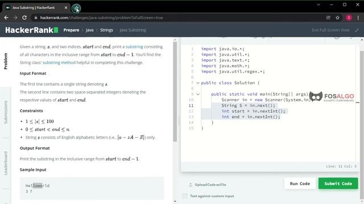This screenshot has width=364, height=204.
Task: Click the upload icon beside Upload Code as File
Action: pos(191,185)
